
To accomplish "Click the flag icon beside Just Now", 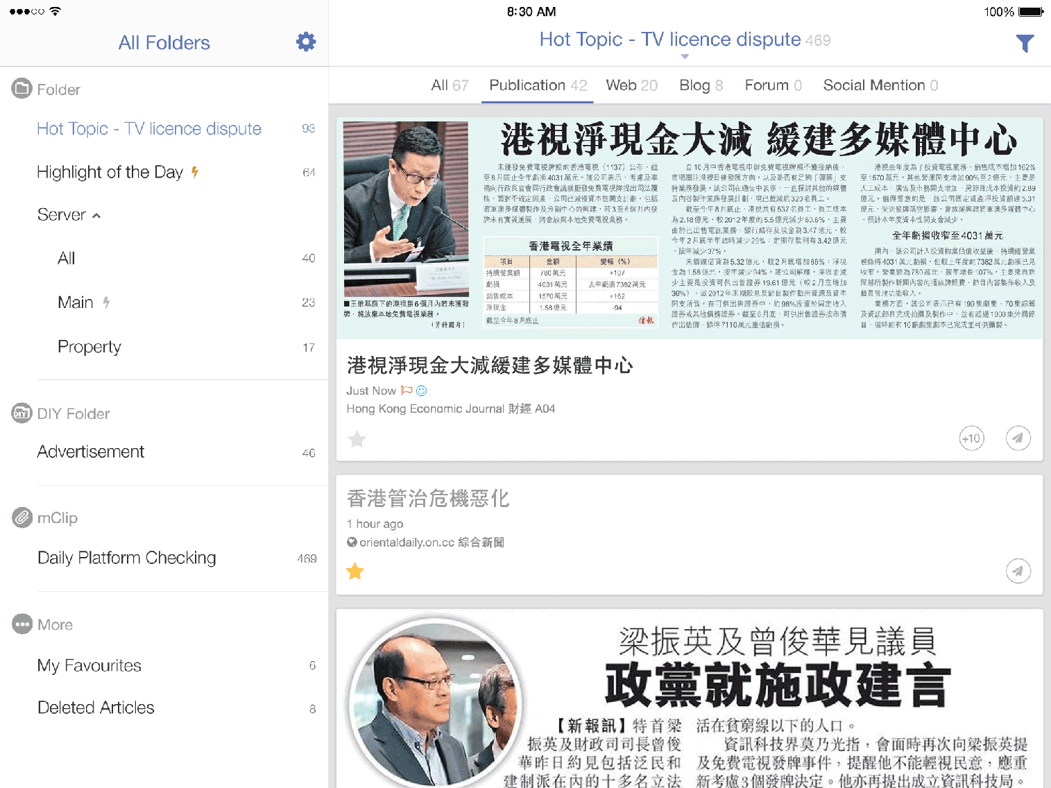I will (x=407, y=391).
